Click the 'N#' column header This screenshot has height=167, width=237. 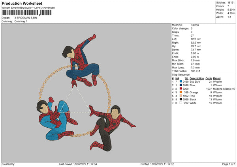tap(177, 78)
